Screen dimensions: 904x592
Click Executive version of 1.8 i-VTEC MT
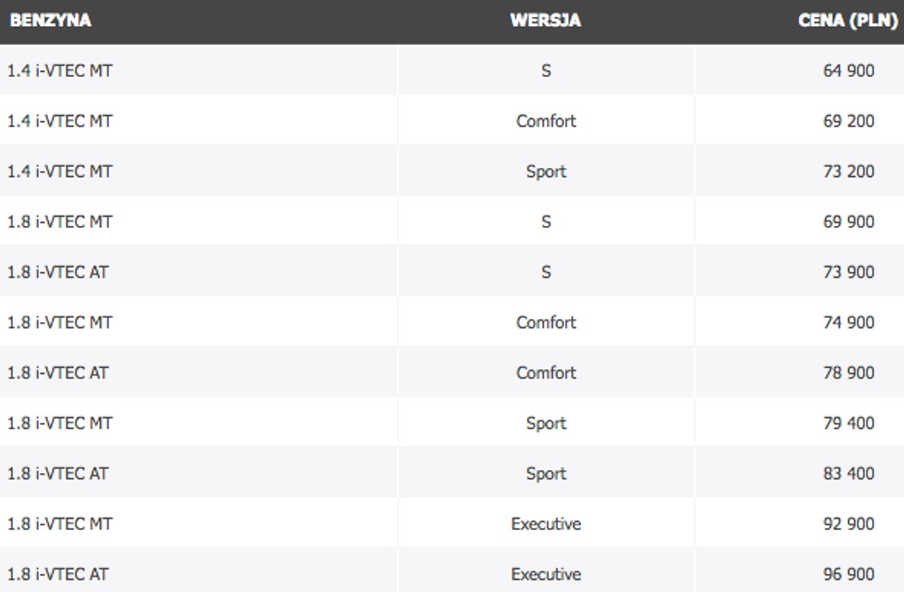[546, 523]
